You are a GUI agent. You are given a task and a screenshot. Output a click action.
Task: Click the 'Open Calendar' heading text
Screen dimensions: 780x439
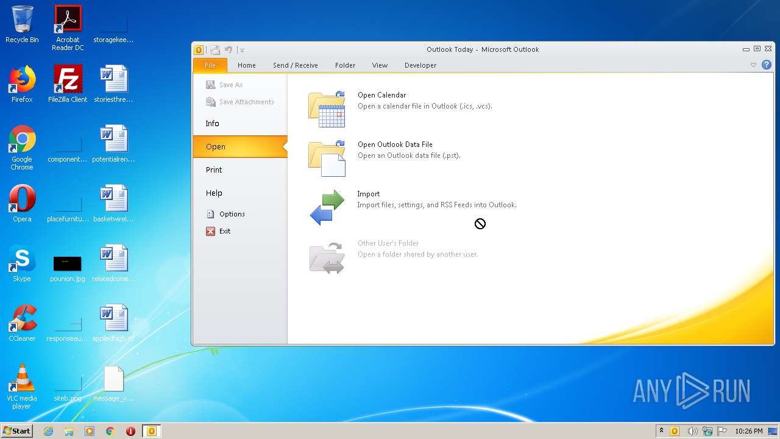tap(381, 95)
